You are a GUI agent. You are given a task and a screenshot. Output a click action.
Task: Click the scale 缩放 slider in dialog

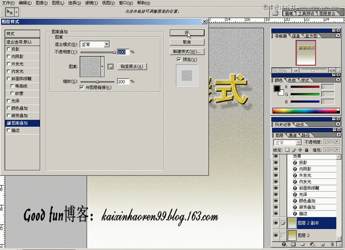(x=97, y=82)
